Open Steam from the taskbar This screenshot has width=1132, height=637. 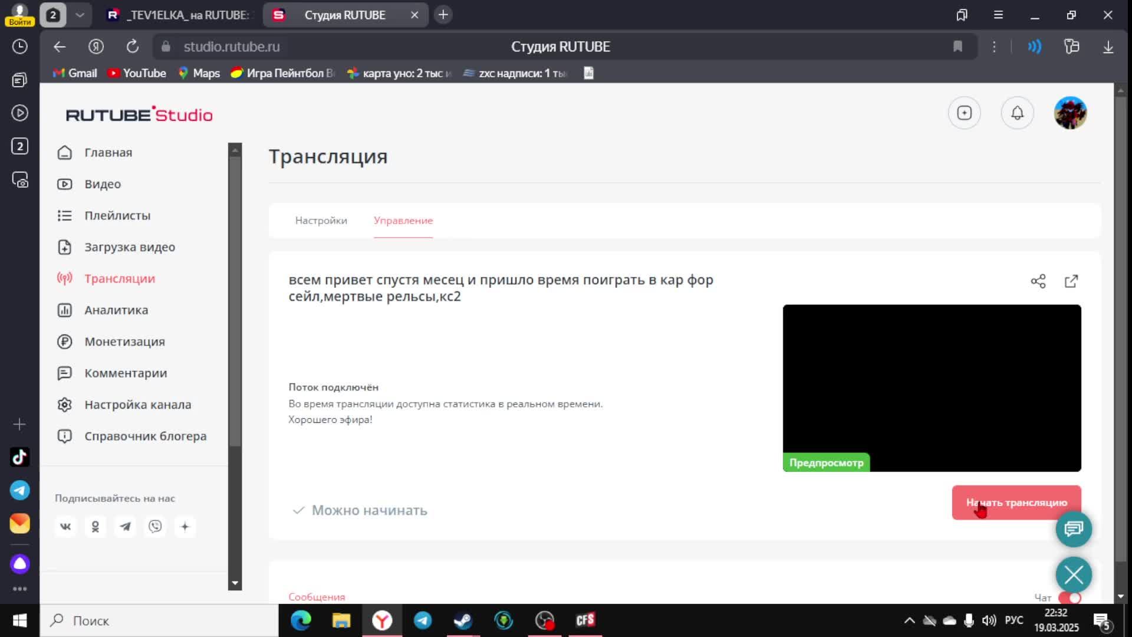click(462, 620)
